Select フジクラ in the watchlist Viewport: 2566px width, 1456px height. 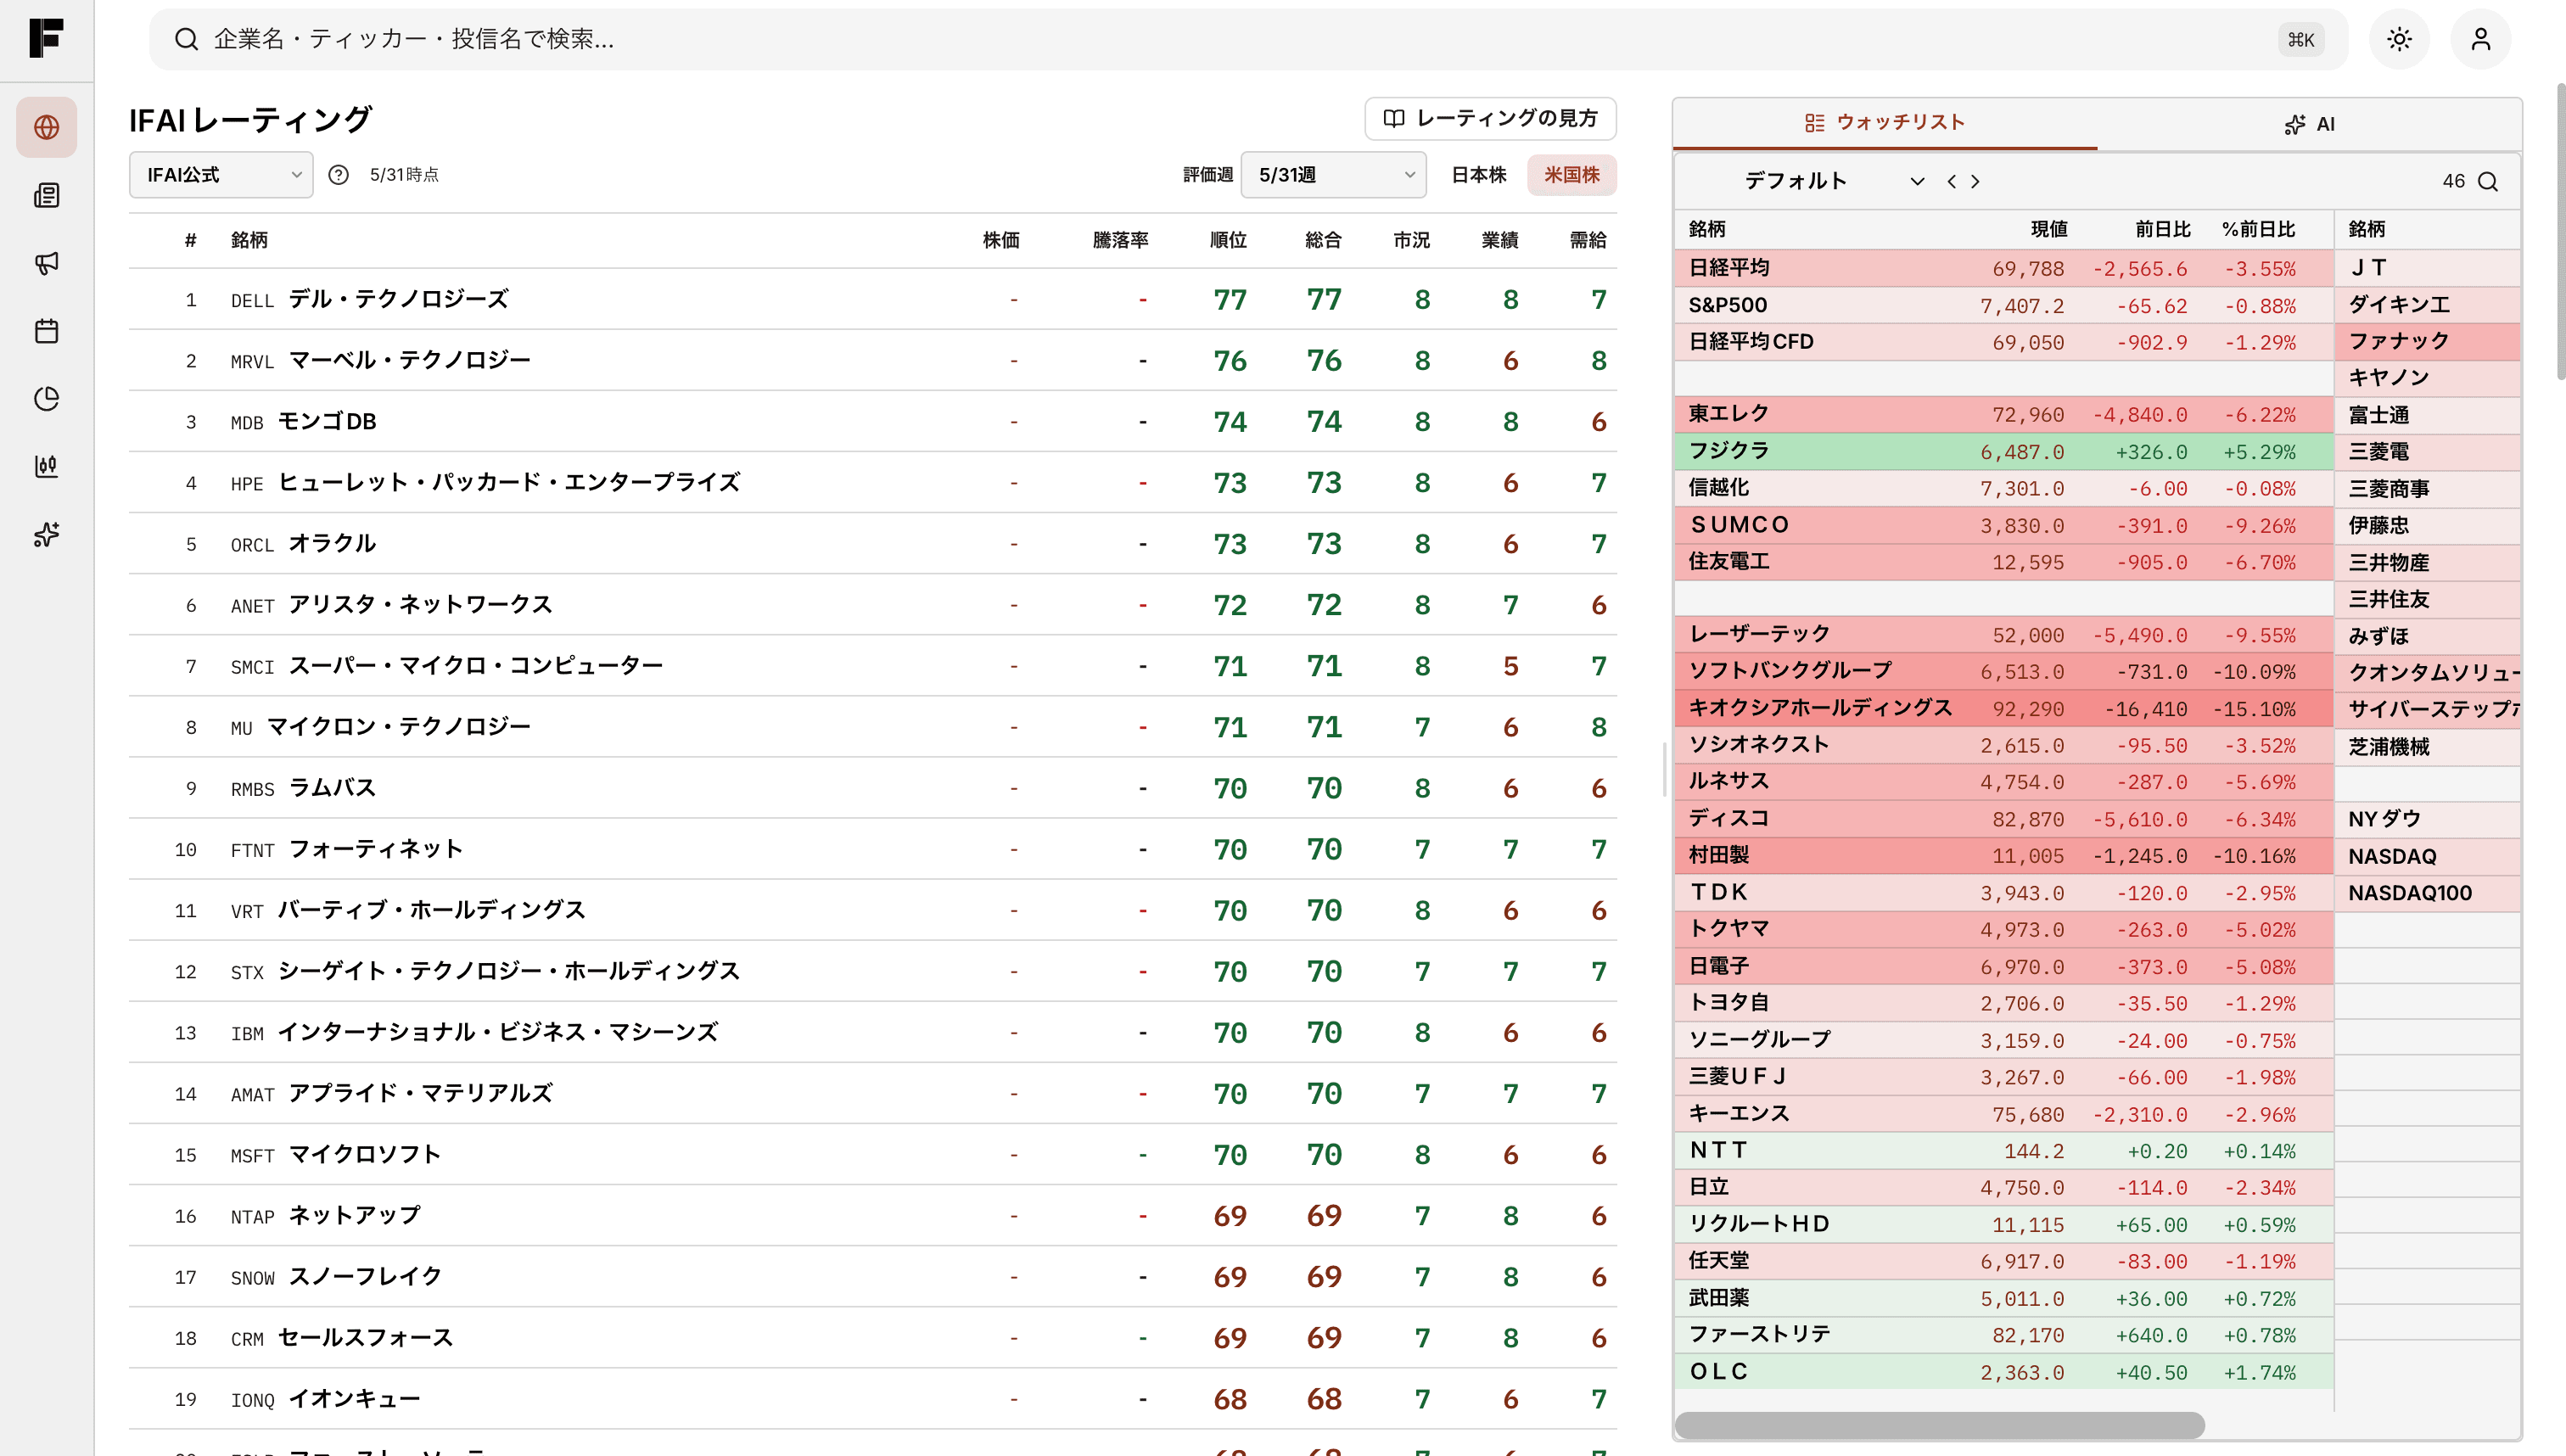pos(2004,451)
